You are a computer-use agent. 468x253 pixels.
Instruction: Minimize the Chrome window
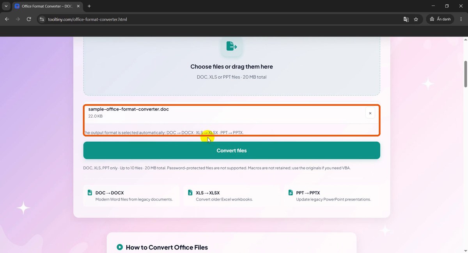point(433,6)
